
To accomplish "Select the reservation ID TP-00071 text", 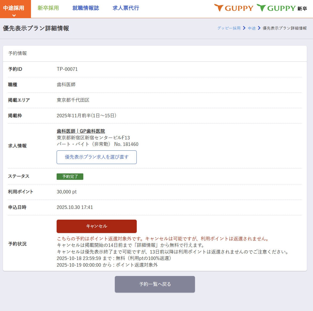I will 67,69.
